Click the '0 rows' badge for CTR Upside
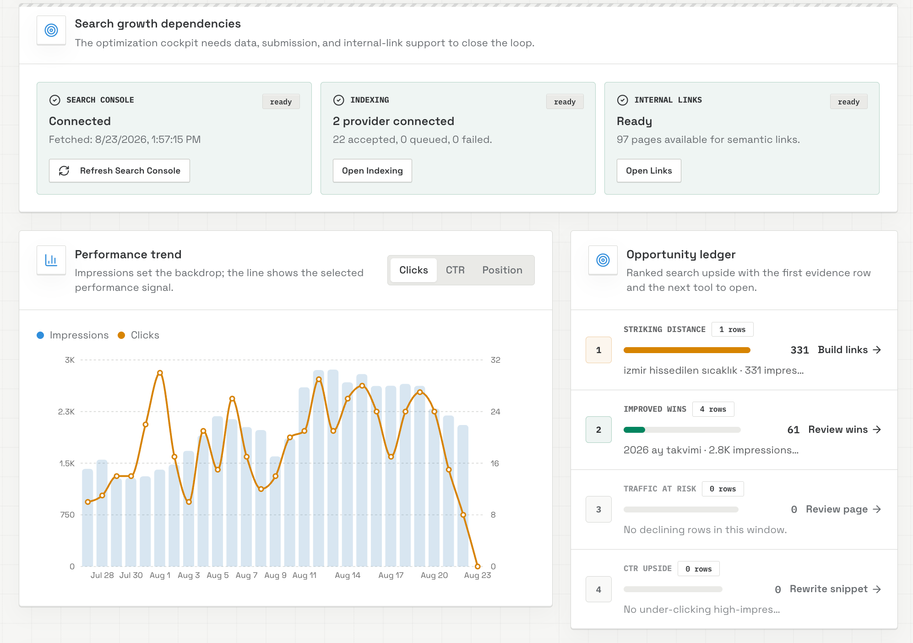Image resolution: width=913 pixels, height=643 pixels. click(x=698, y=568)
